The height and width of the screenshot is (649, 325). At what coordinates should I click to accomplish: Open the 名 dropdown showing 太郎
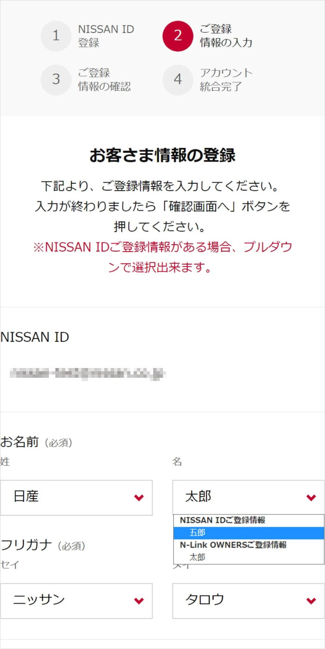249,497
